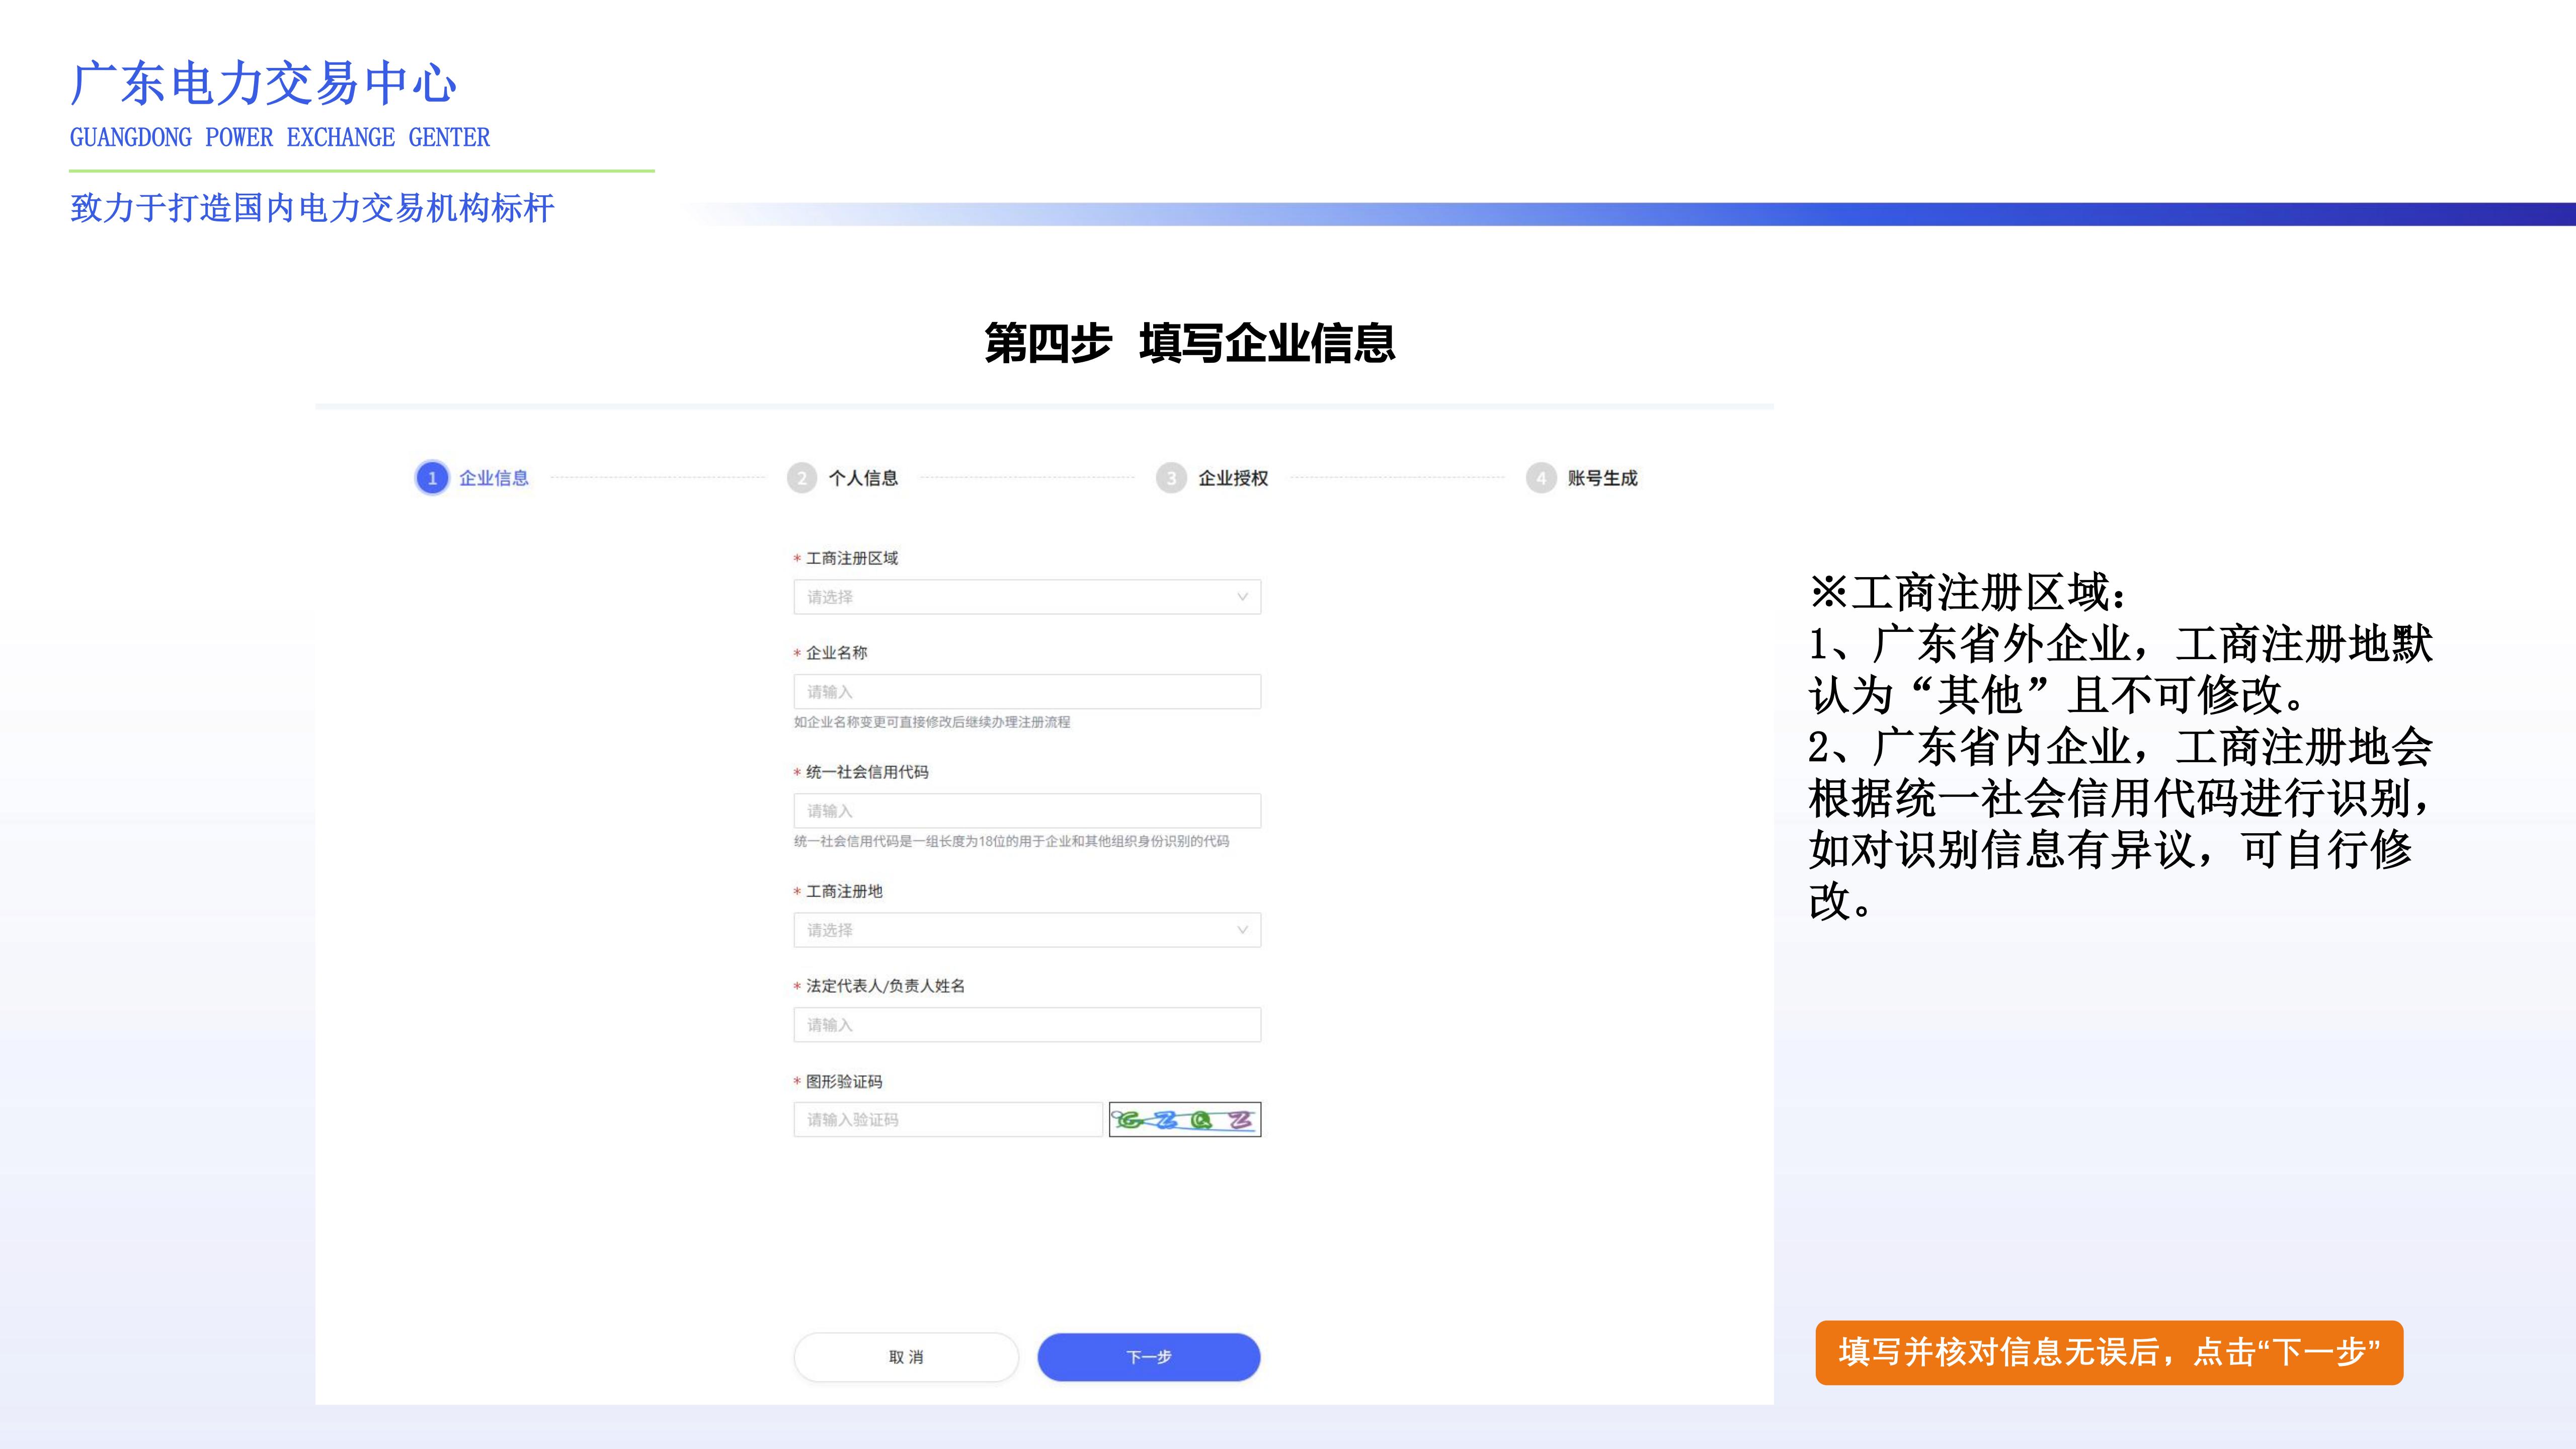Click the dropdown chevron in 工商注册区域 field
This screenshot has height=1449, width=2576.
tap(1243, 597)
